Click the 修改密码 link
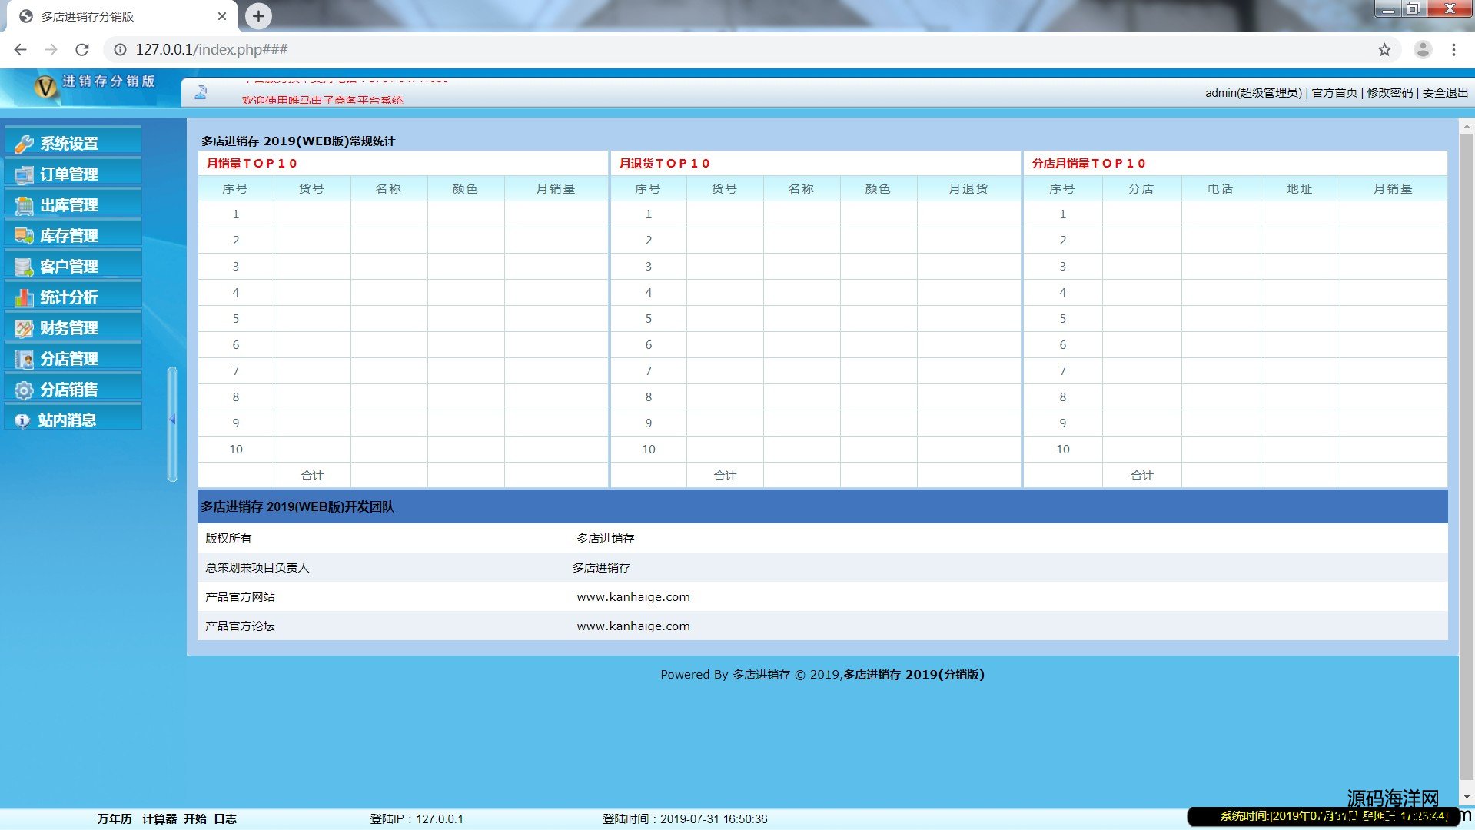 point(1390,93)
